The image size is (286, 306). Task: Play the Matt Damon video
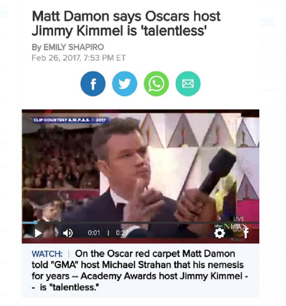tap(38, 233)
